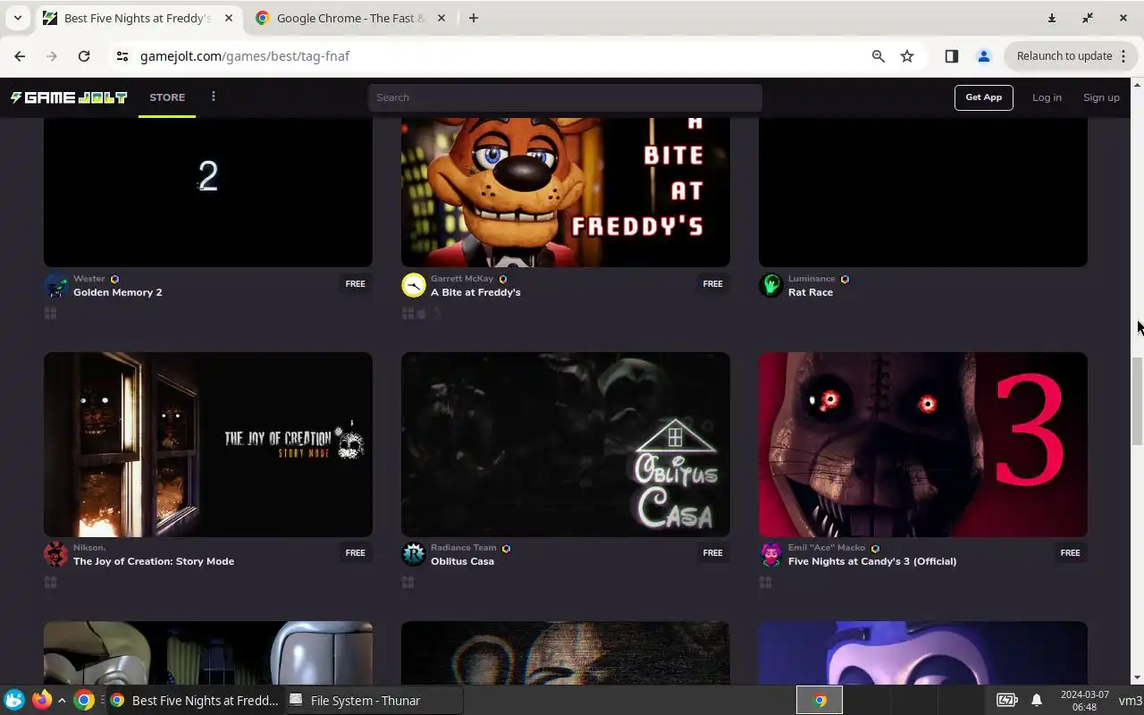
Task: Click the Windows platform icon under Oblitus Casa
Action: (408, 582)
